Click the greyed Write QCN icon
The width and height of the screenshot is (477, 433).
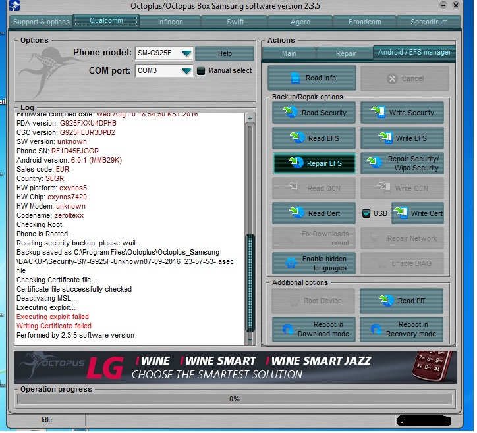[383, 188]
